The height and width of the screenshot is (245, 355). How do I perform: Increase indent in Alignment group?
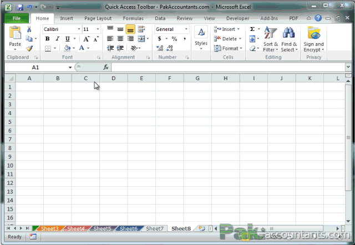[x=120, y=48]
